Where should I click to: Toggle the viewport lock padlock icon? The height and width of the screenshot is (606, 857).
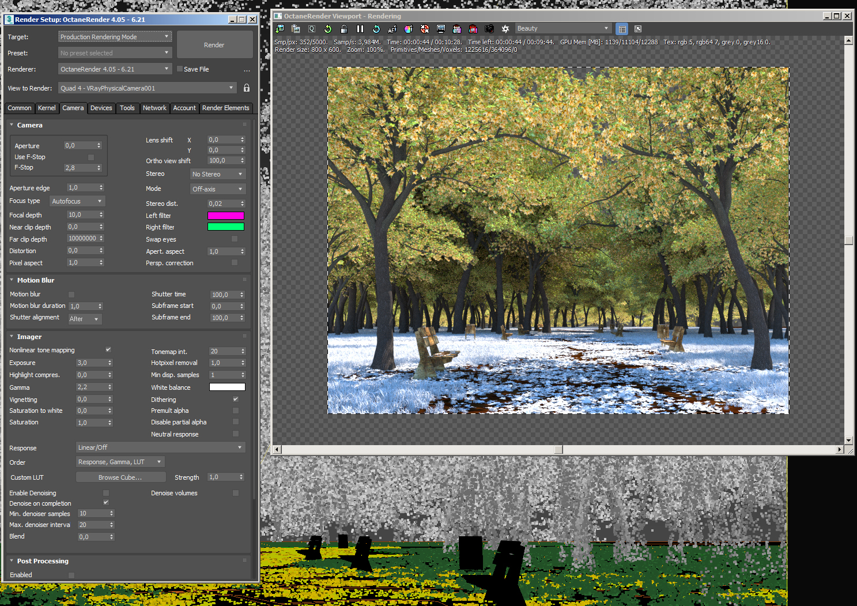[344, 29]
